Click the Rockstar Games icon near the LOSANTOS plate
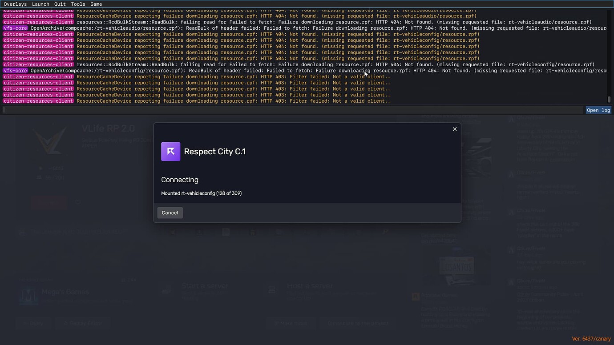614x345 pixels. tap(415, 296)
